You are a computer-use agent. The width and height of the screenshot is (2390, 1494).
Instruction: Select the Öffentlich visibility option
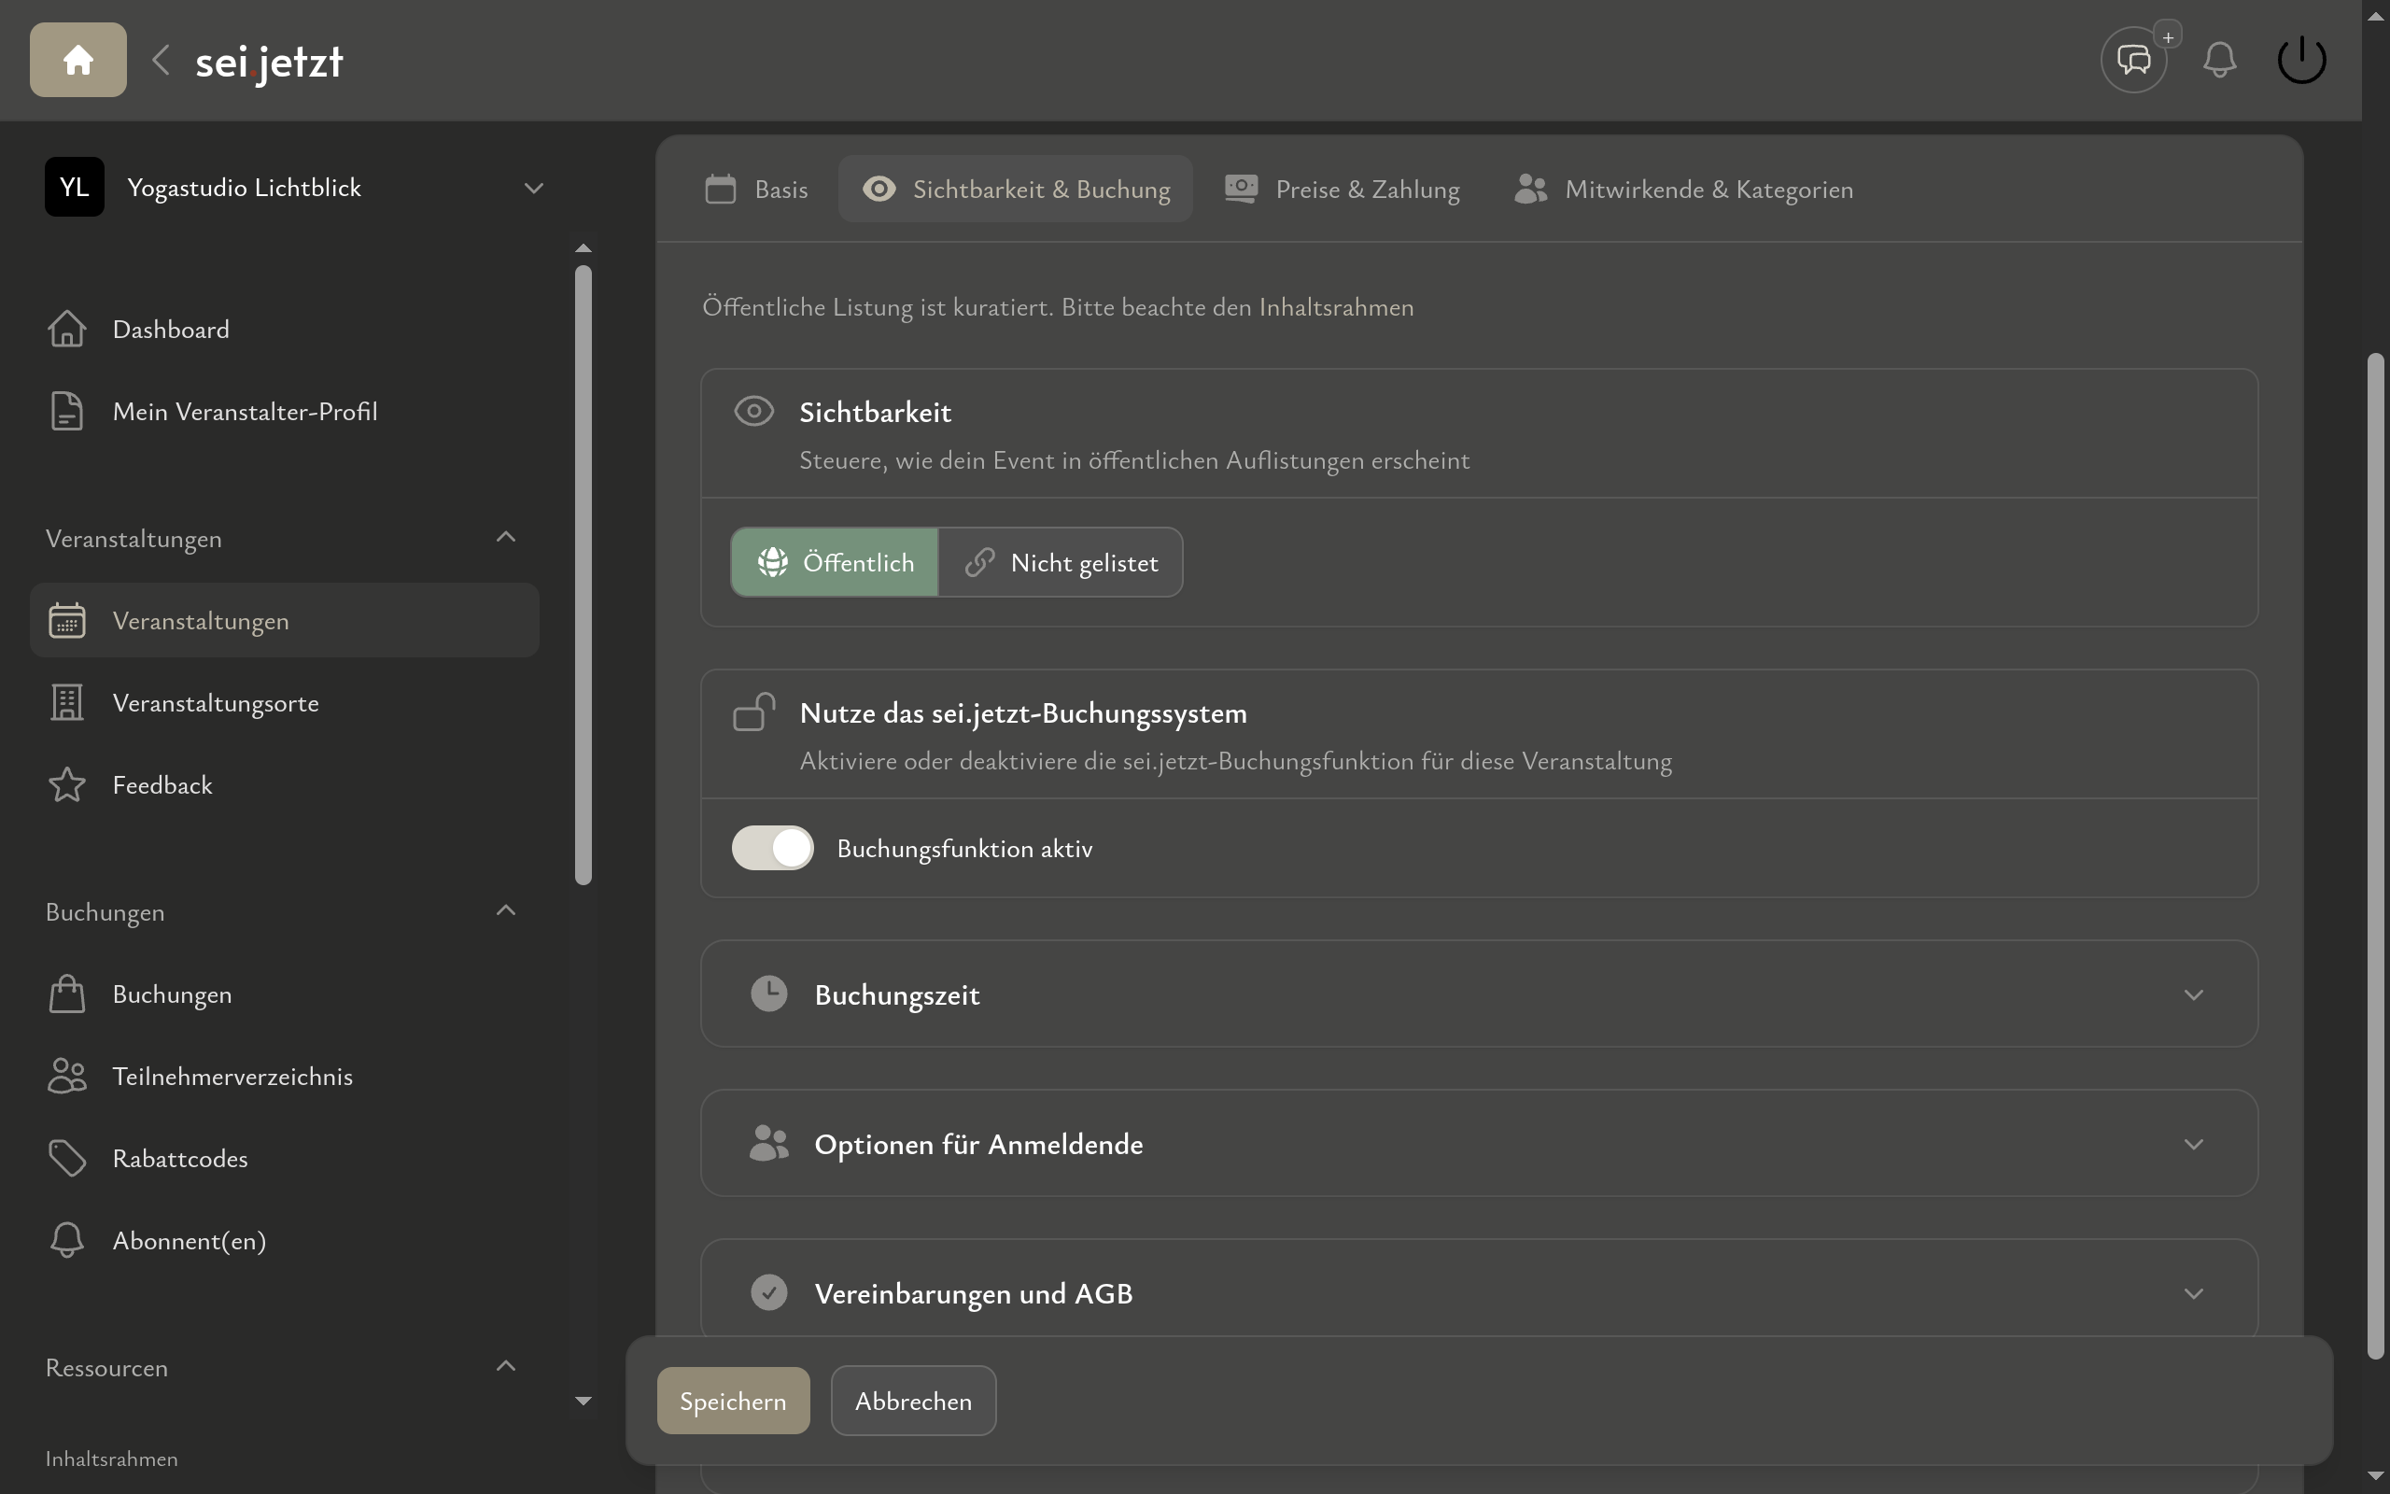pos(835,562)
